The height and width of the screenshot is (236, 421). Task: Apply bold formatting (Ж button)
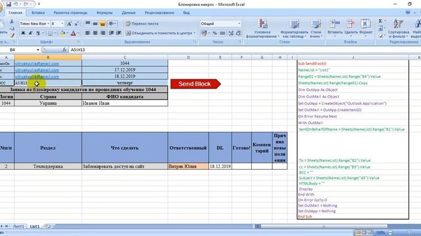[x=23, y=33]
